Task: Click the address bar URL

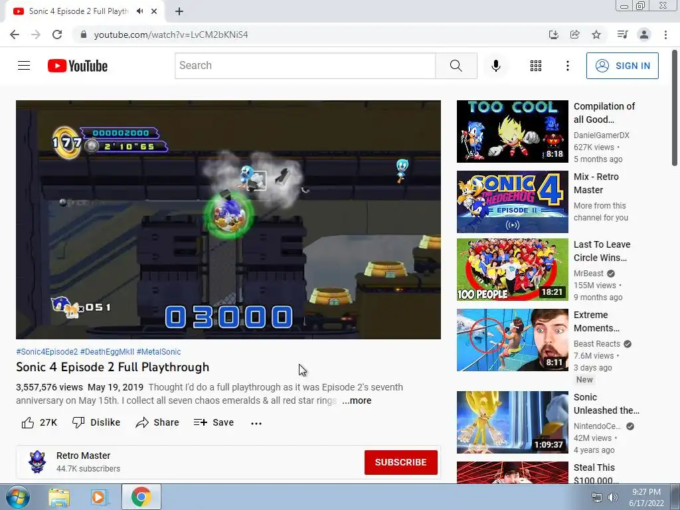Action: click(x=171, y=35)
